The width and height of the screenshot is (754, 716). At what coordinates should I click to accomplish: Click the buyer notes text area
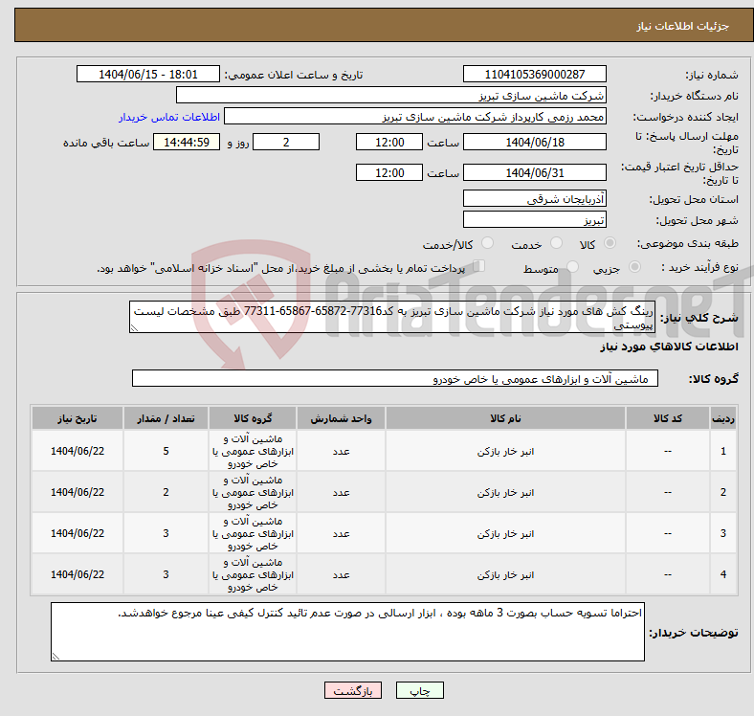tap(347, 632)
